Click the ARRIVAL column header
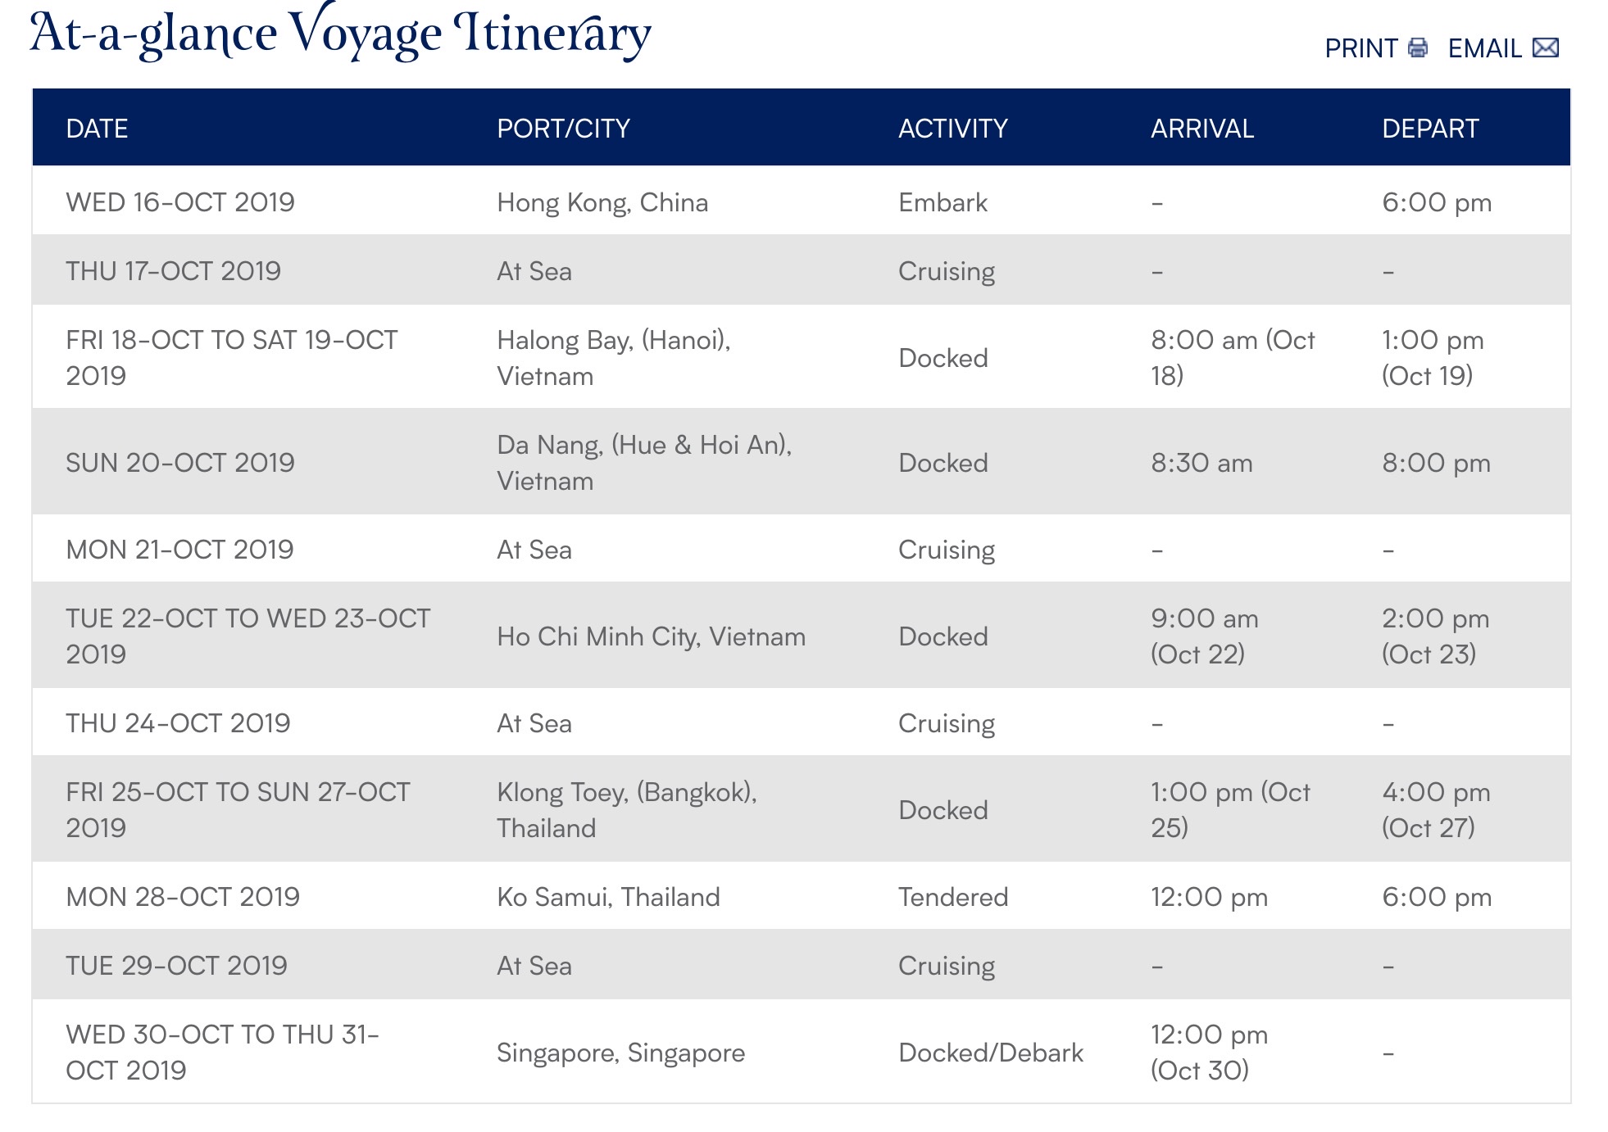The image size is (1608, 1132). (x=1201, y=129)
